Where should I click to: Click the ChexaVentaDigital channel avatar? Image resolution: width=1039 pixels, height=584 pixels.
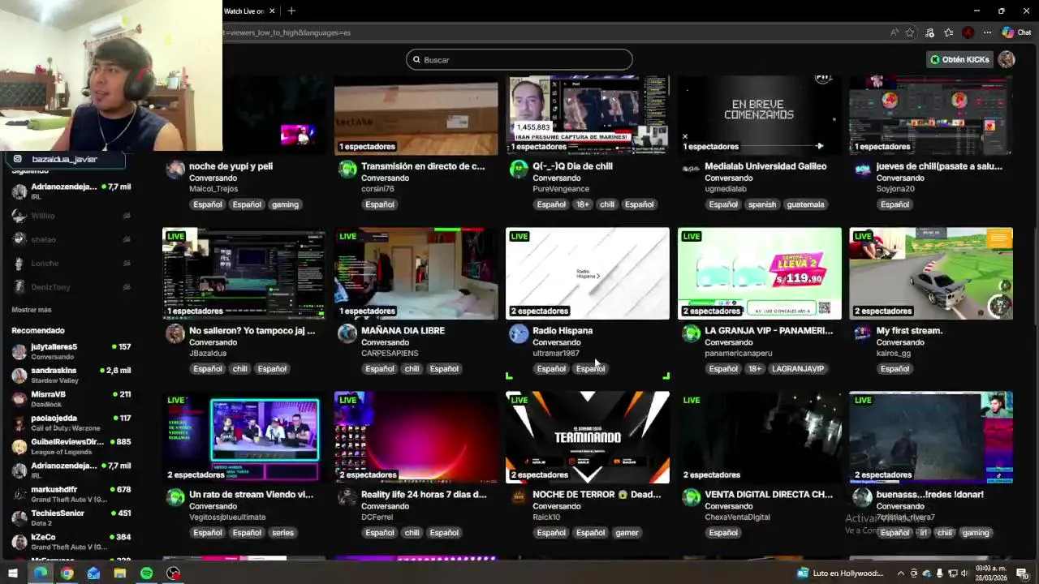[691, 497]
